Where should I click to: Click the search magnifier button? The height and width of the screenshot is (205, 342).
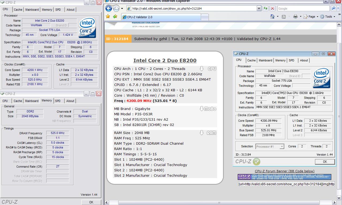point(333,8)
